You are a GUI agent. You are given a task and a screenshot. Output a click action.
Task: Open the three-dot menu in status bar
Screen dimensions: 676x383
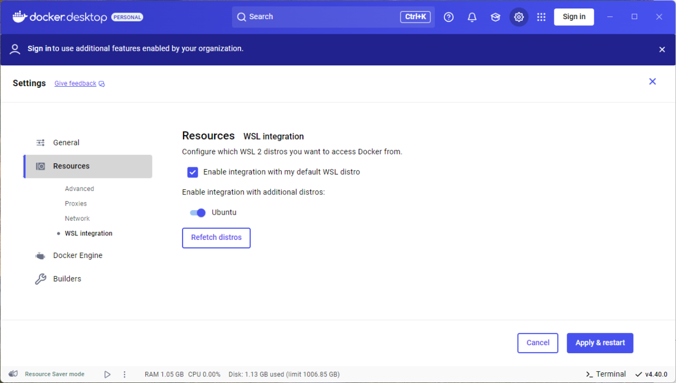(124, 373)
